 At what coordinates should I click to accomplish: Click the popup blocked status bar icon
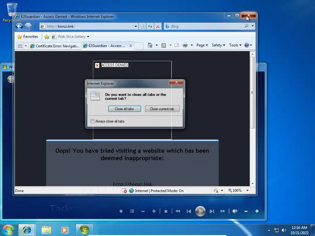[x=124, y=191]
